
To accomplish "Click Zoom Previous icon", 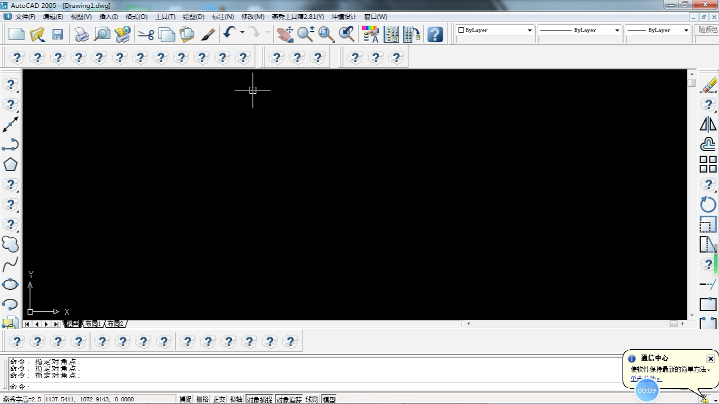I will 347,34.
